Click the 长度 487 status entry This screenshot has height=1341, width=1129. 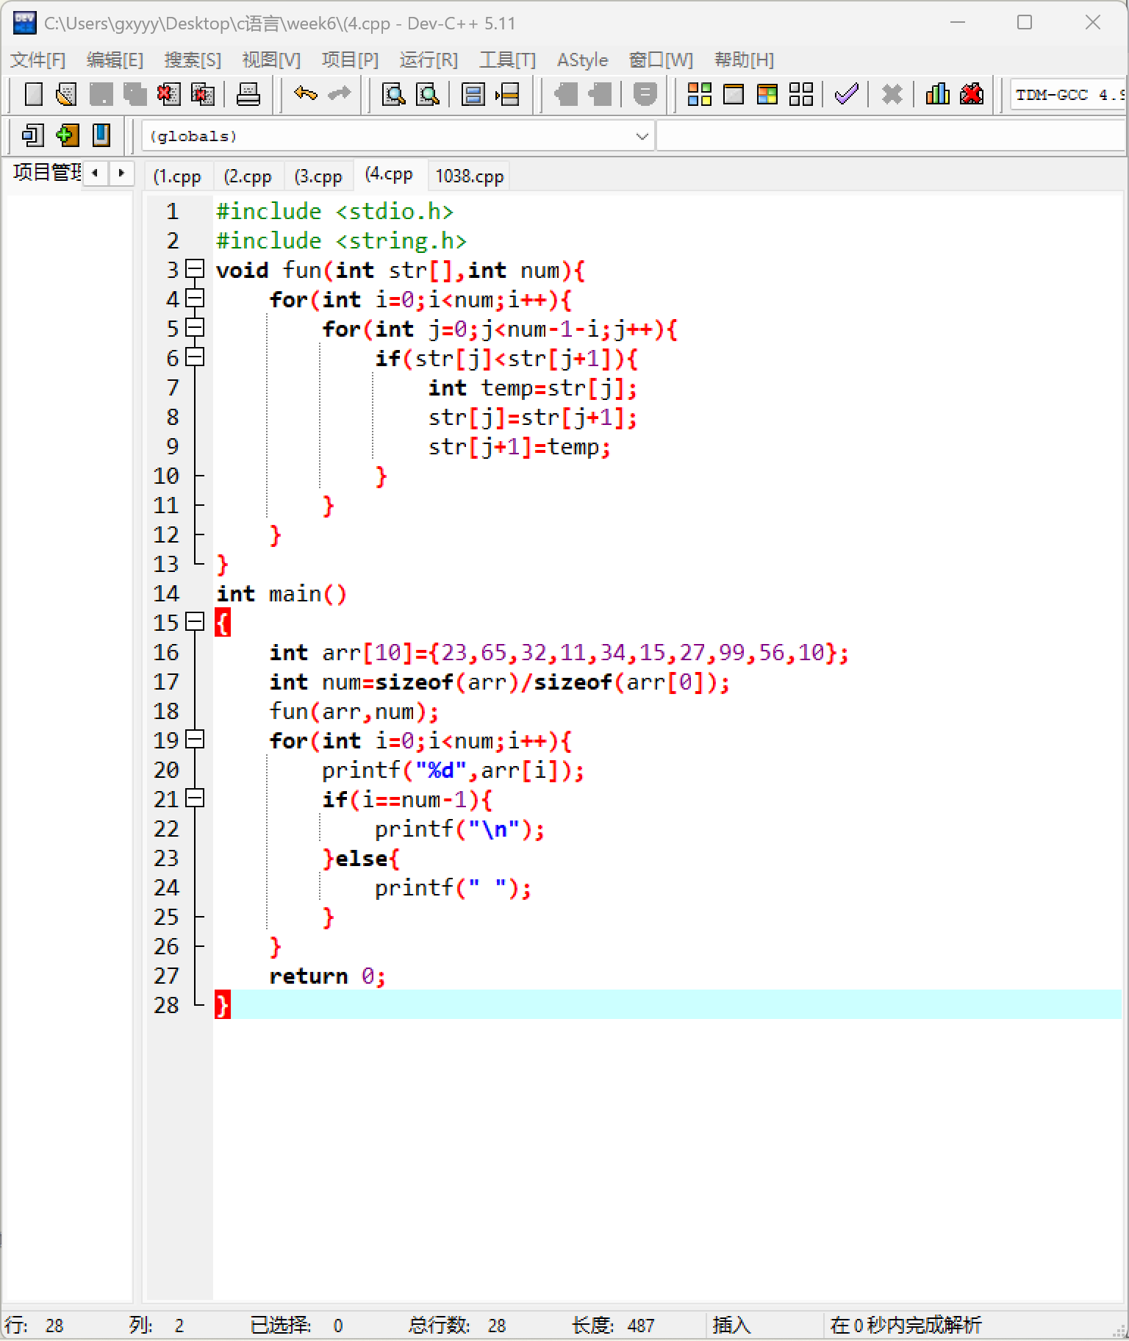click(613, 1325)
